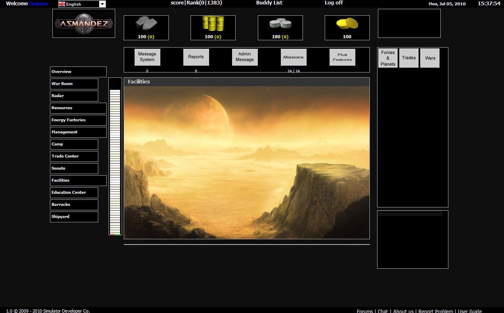Screen dimensions: 504x313
Task: Go to Energy Factories in sidebar
Action: [x=78, y=120]
